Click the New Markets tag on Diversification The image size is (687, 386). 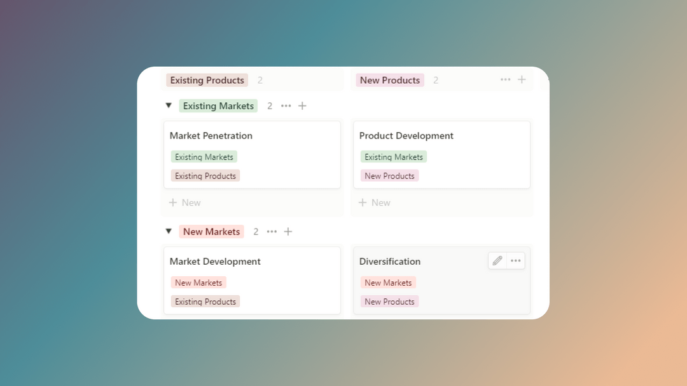point(388,282)
